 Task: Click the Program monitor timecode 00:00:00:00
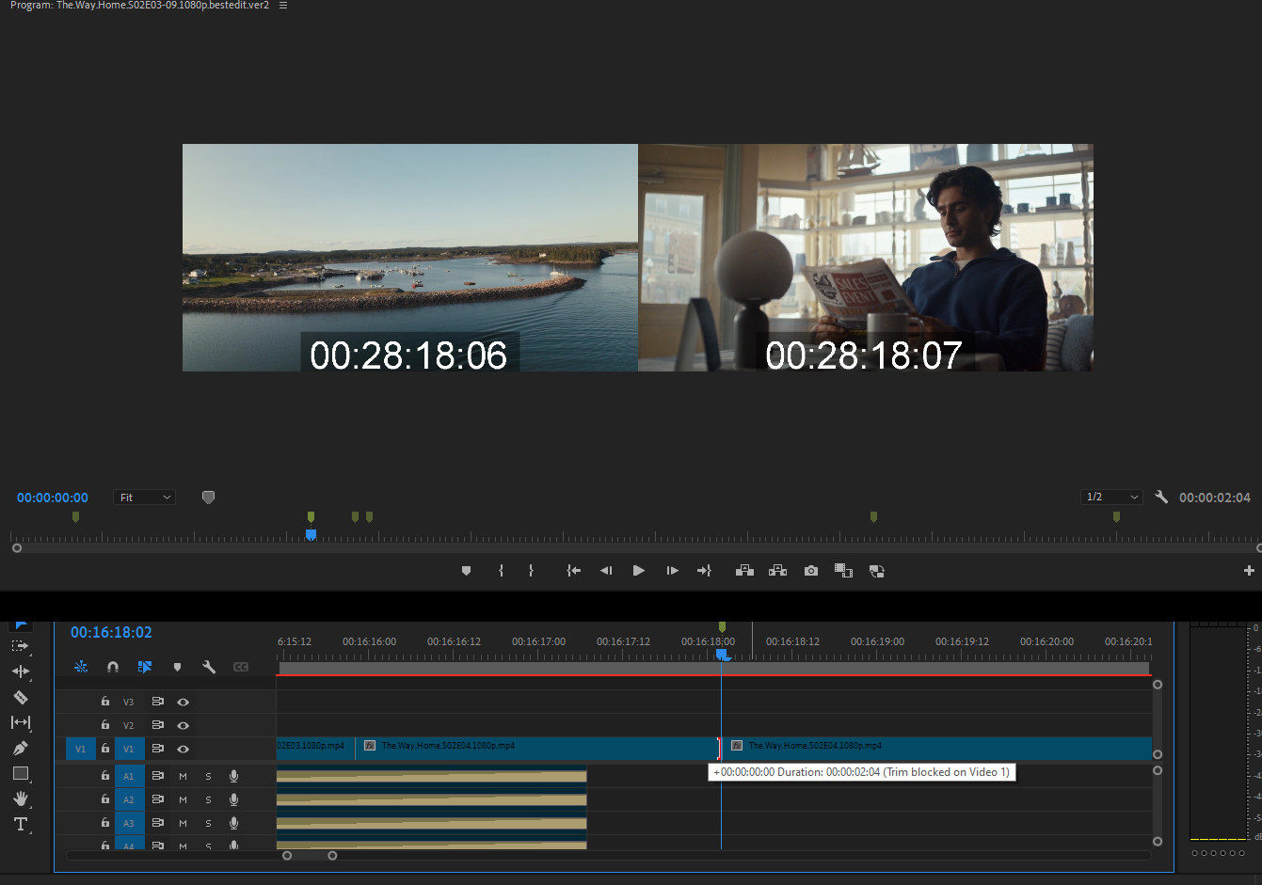53,498
